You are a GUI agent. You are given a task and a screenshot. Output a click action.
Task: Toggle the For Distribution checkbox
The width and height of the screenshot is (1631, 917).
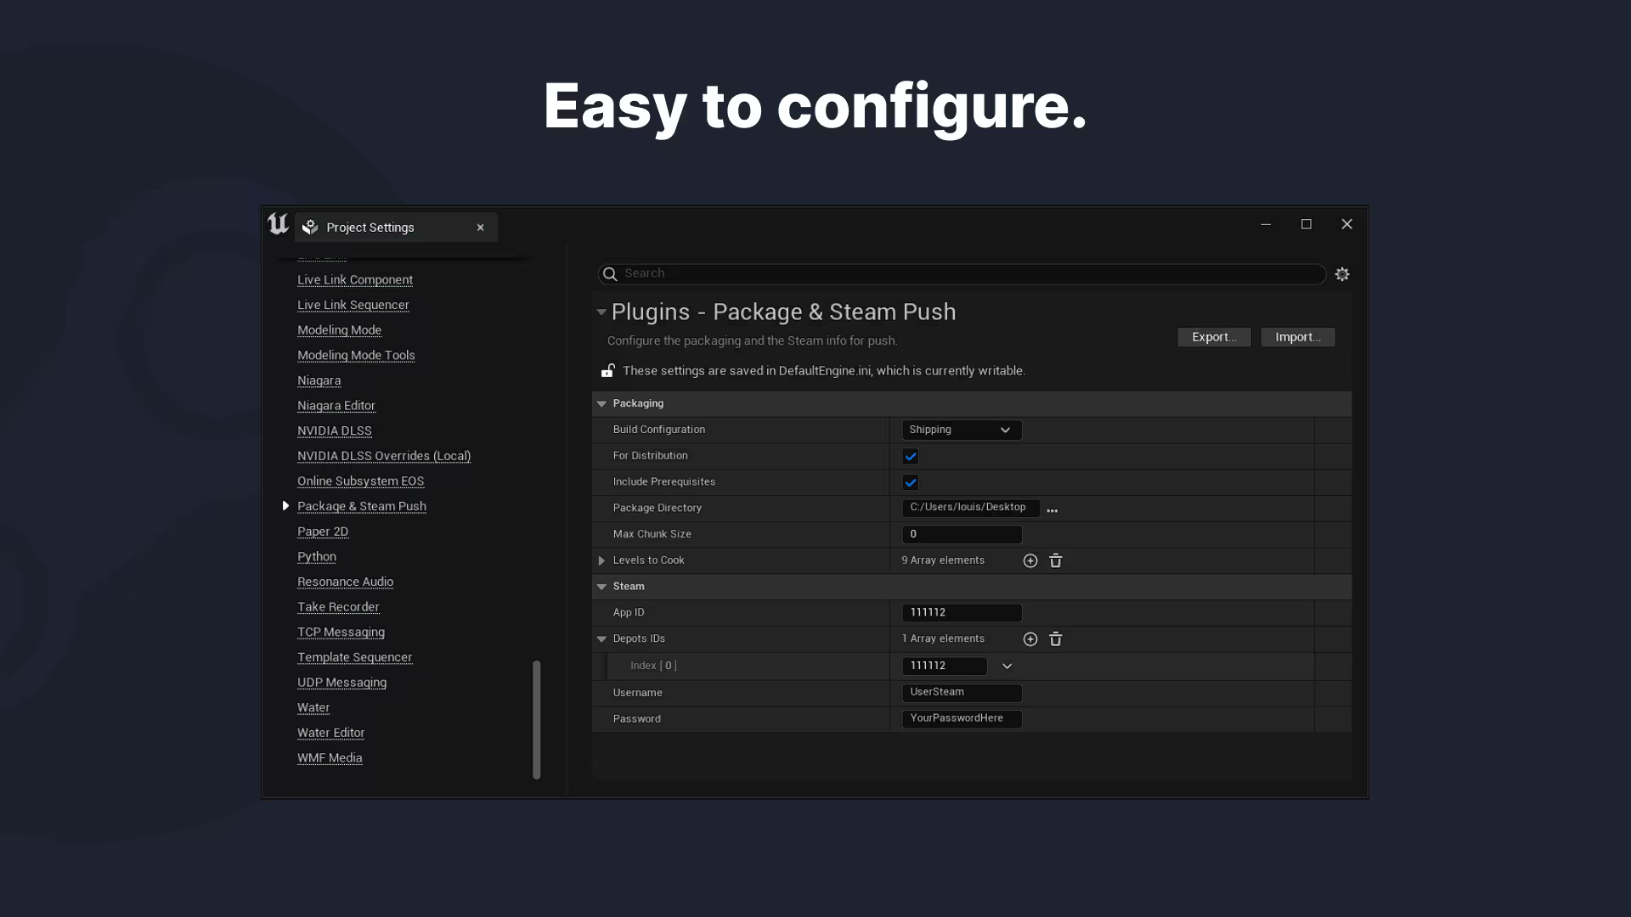click(x=911, y=456)
